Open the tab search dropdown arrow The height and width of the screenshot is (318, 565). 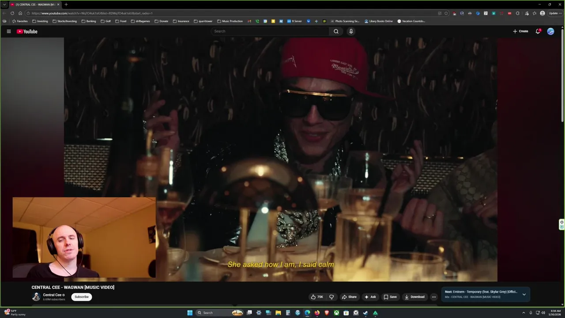[x=4, y=4]
